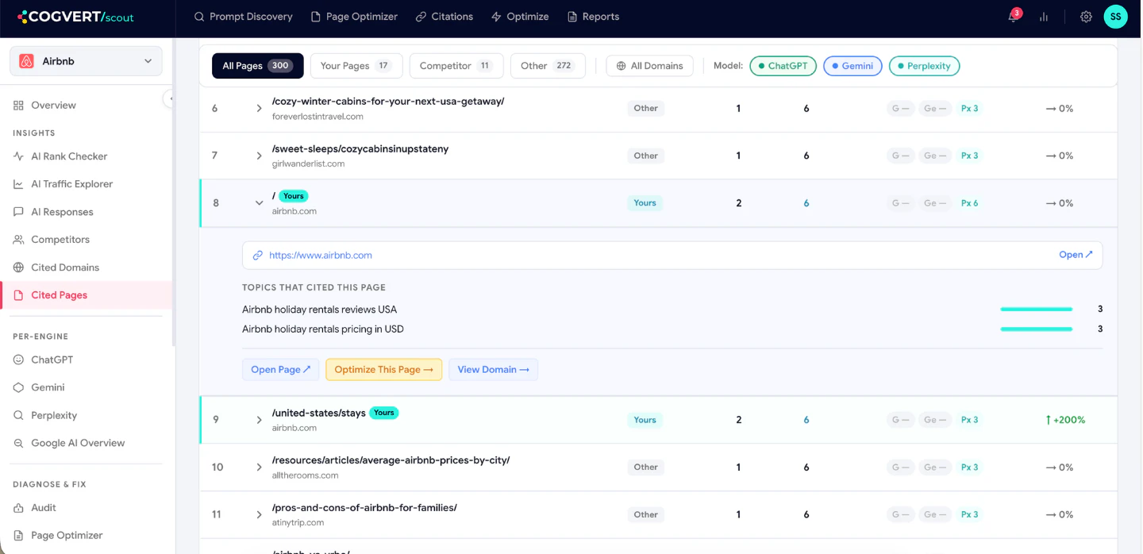
Task: Open Cited Domains in sidebar
Action: tap(65, 267)
